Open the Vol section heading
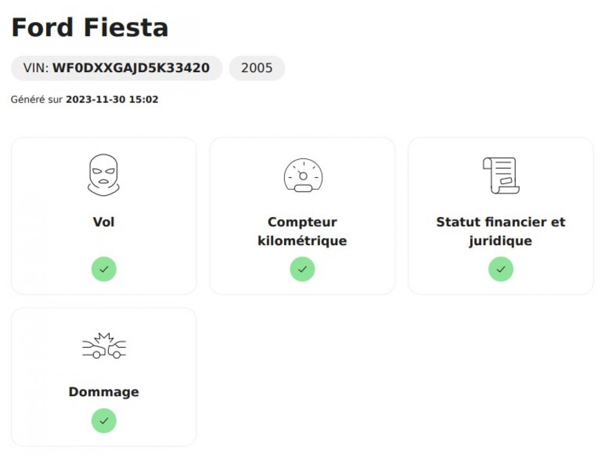608x456 pixels. pyautogui.click(x=104, y=222)
